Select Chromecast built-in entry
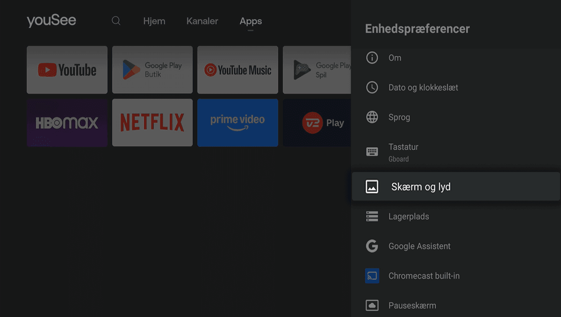 click(x=456, y=276)
